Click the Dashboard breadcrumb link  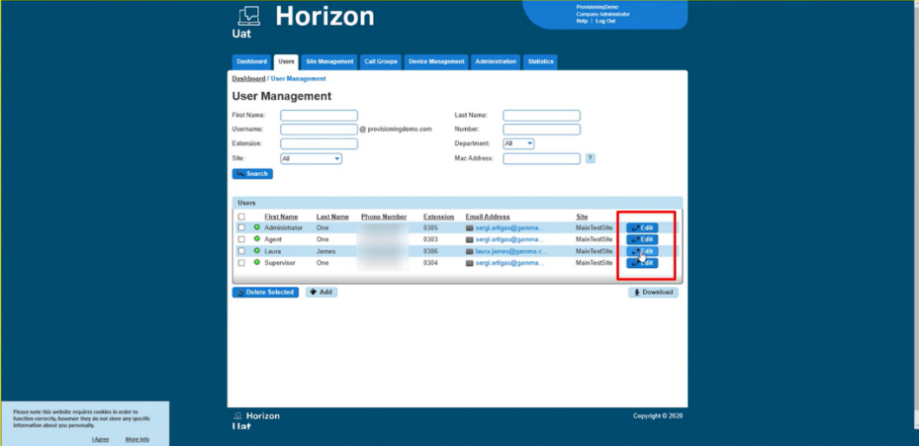248,79
